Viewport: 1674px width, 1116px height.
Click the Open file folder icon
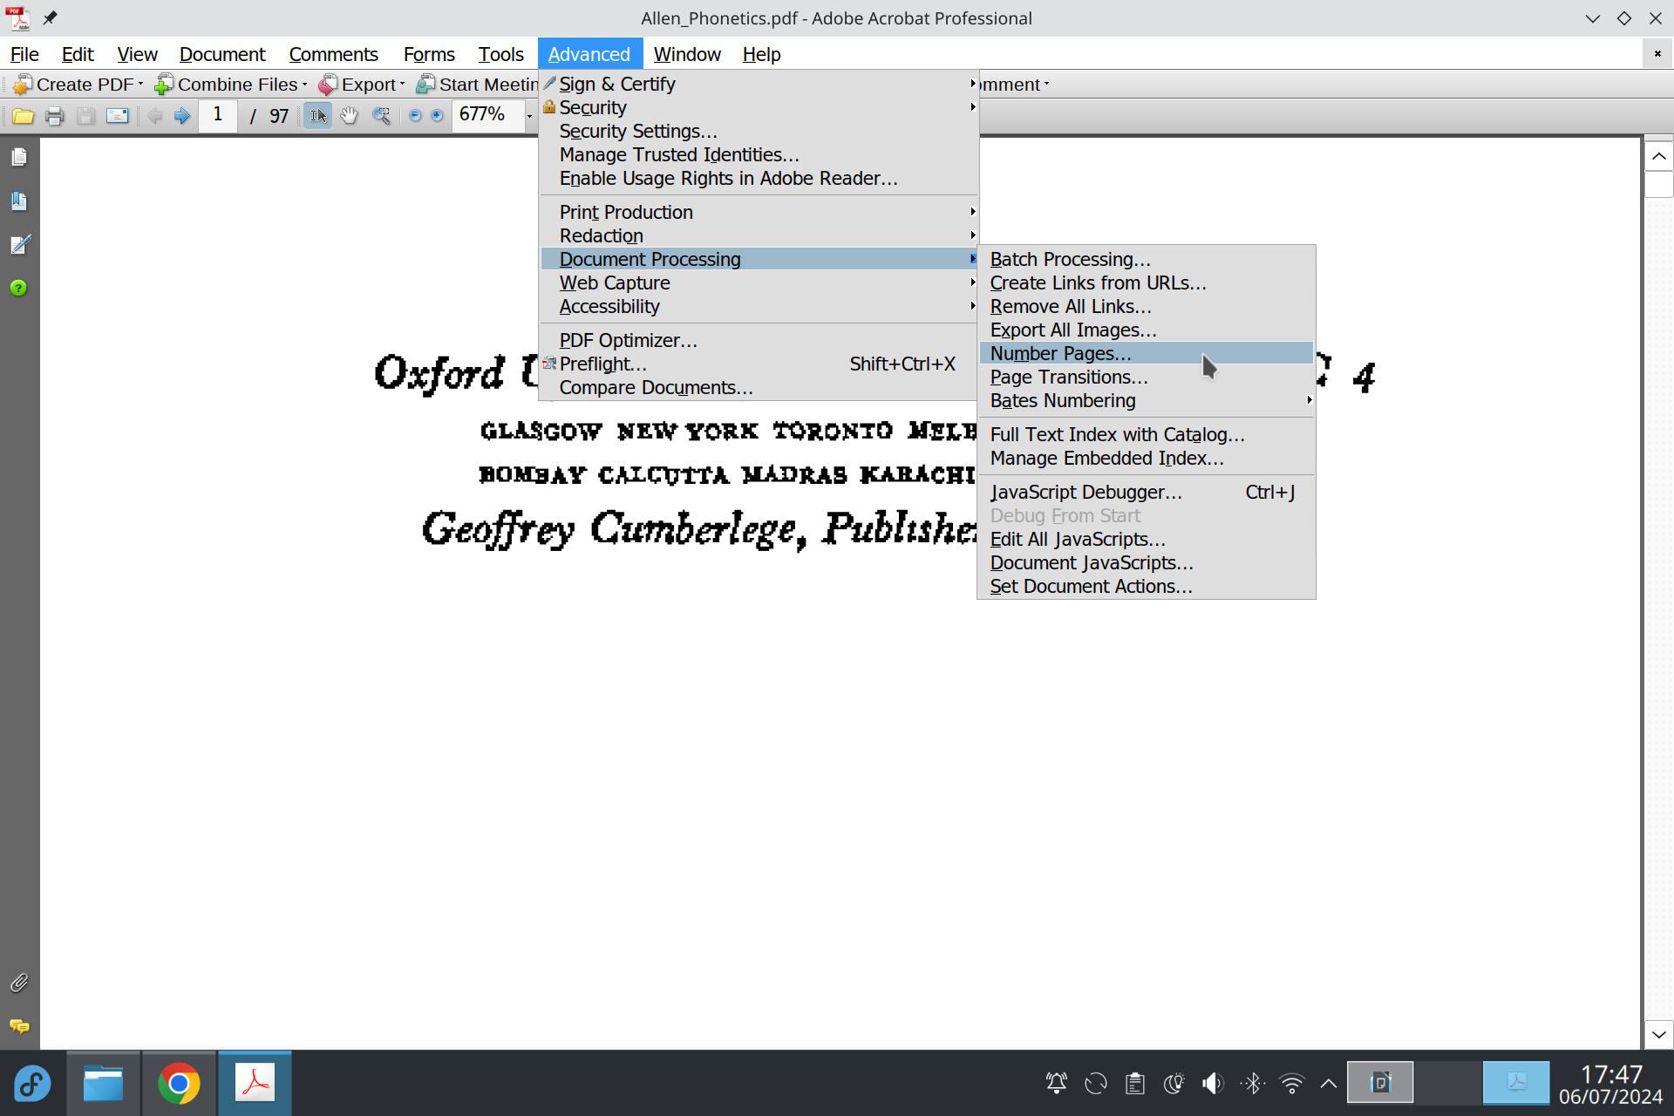click(x=23, y=116)
